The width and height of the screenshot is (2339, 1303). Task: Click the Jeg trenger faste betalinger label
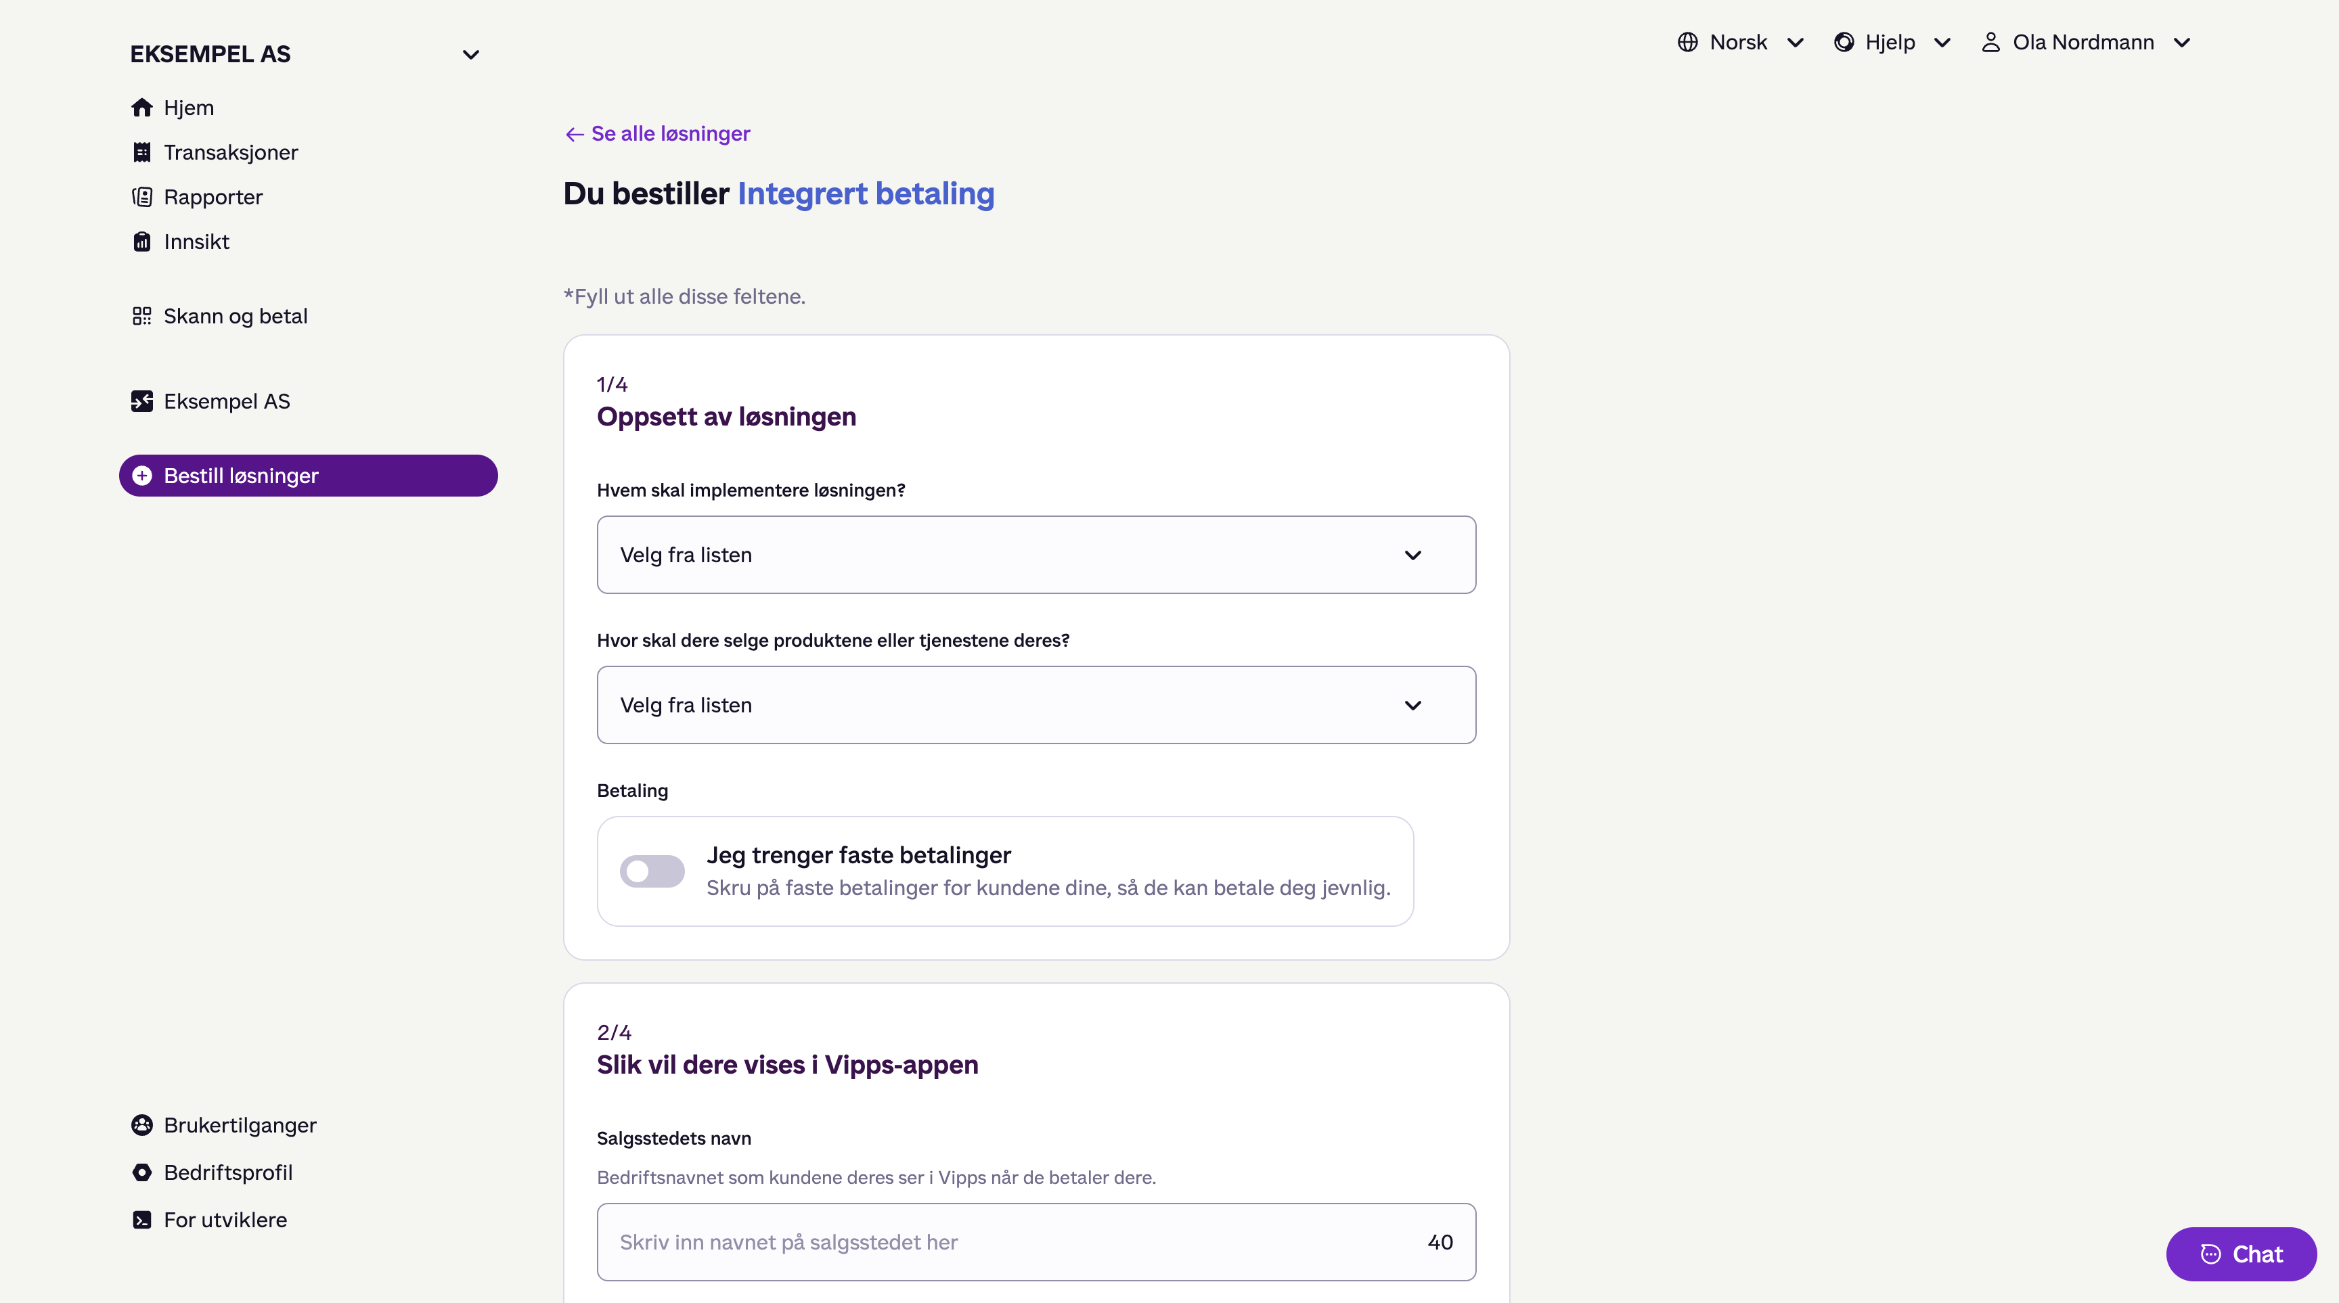(x=858, y=856)
